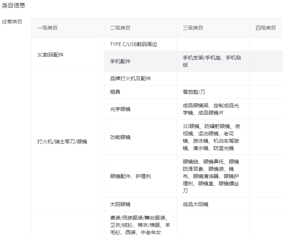This screenshot has height=236, width=283.
Task: Click the 三级类目 column header
Action: (x=193, y=28)
